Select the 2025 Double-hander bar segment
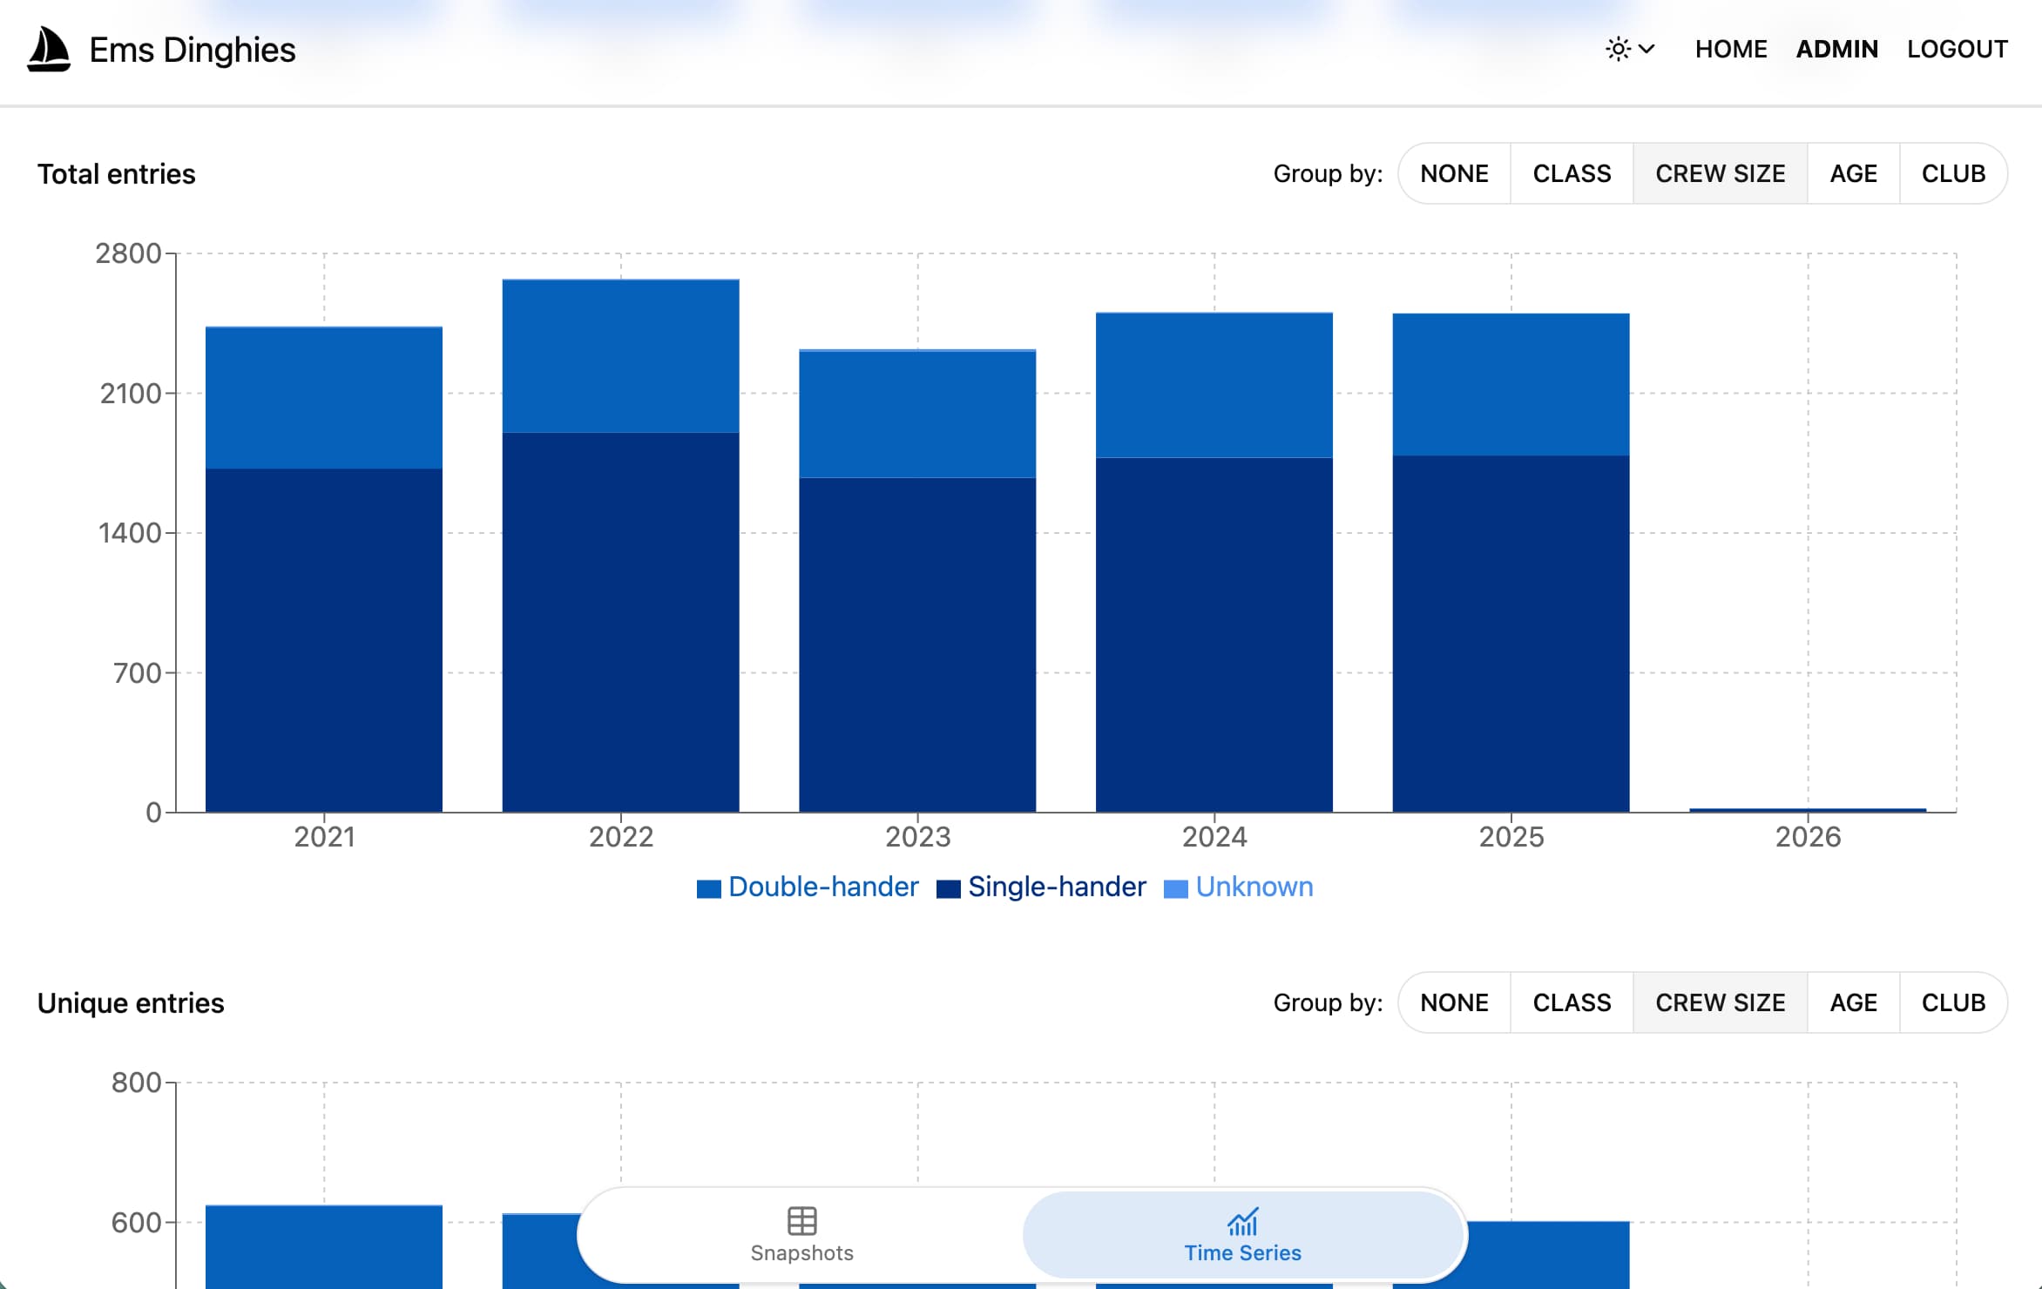This screenshot has height=1289, width=2042. [x=1511, y=384]
